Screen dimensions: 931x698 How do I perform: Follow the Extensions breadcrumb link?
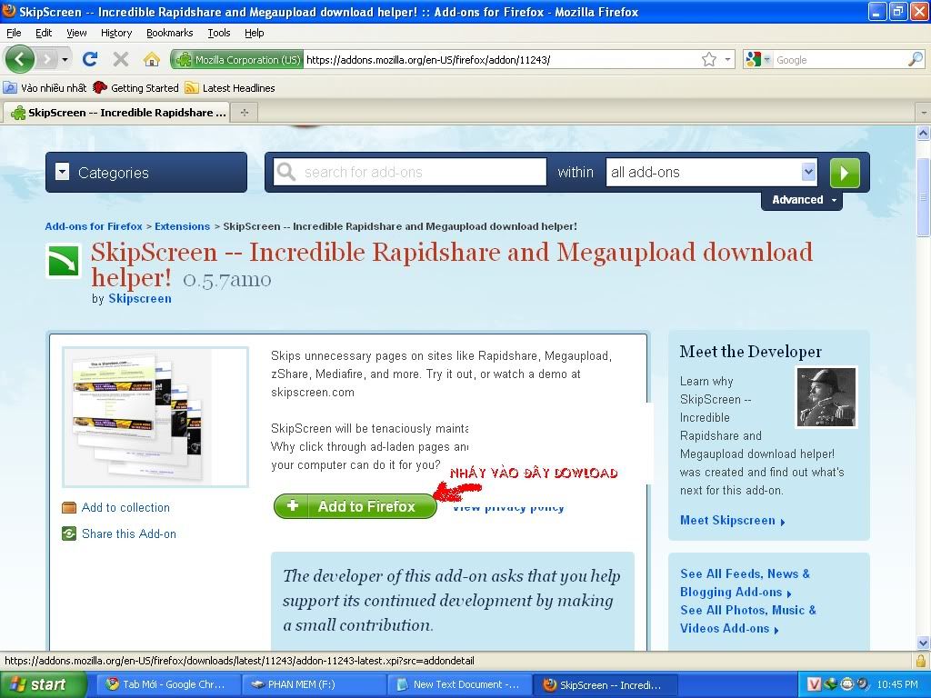[x=182, y=226]
